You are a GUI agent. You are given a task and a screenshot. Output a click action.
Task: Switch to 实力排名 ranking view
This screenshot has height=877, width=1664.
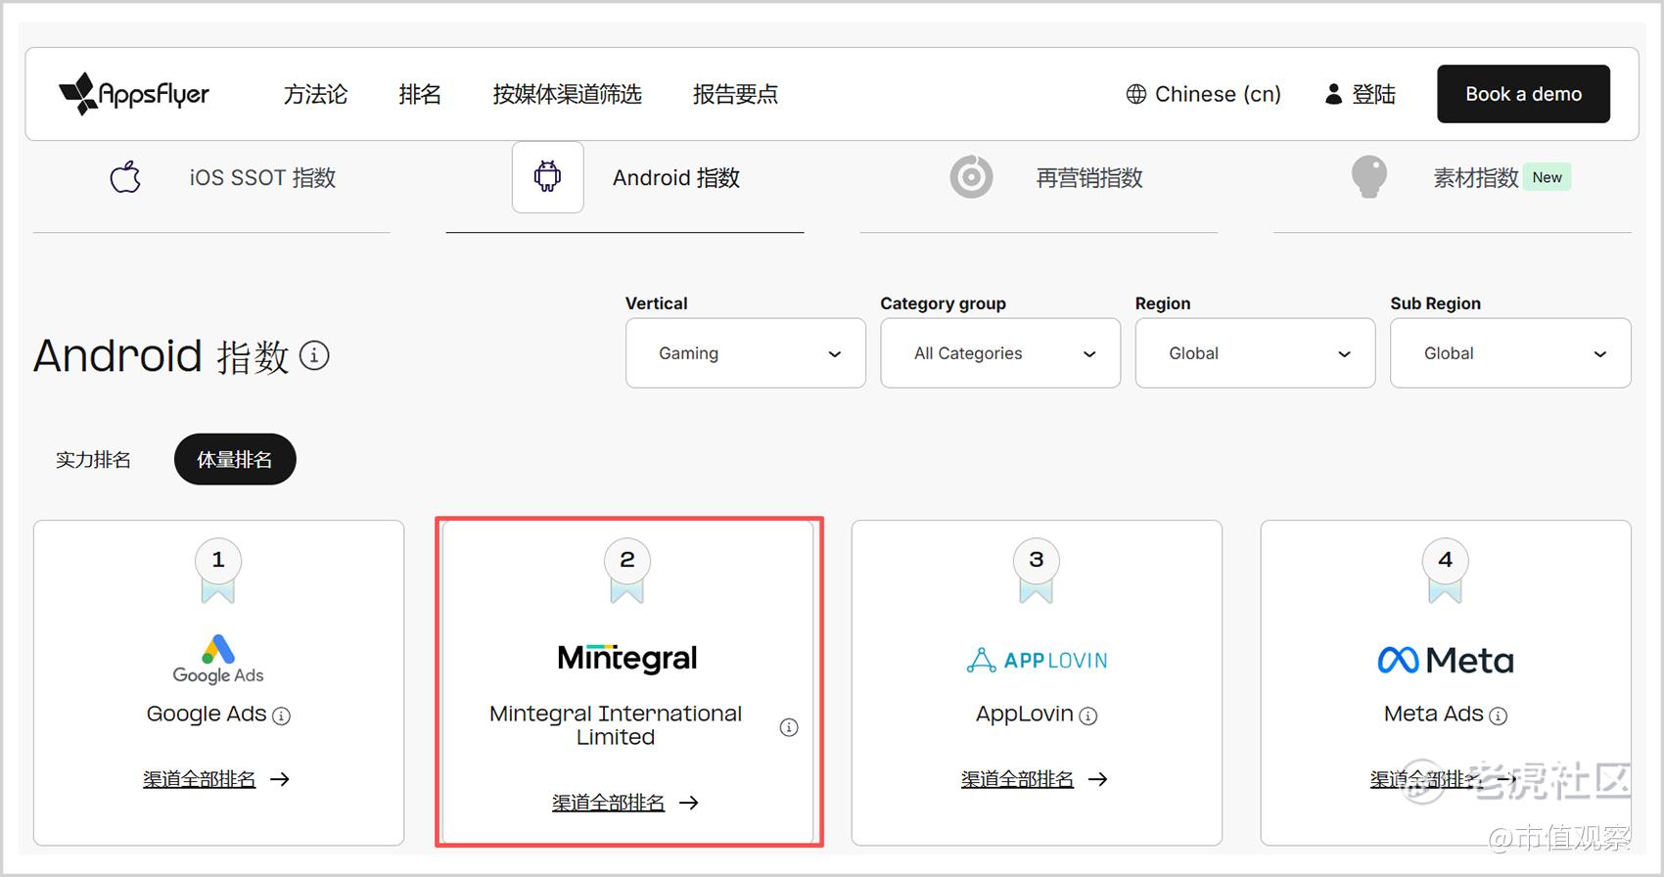(93, 459)
